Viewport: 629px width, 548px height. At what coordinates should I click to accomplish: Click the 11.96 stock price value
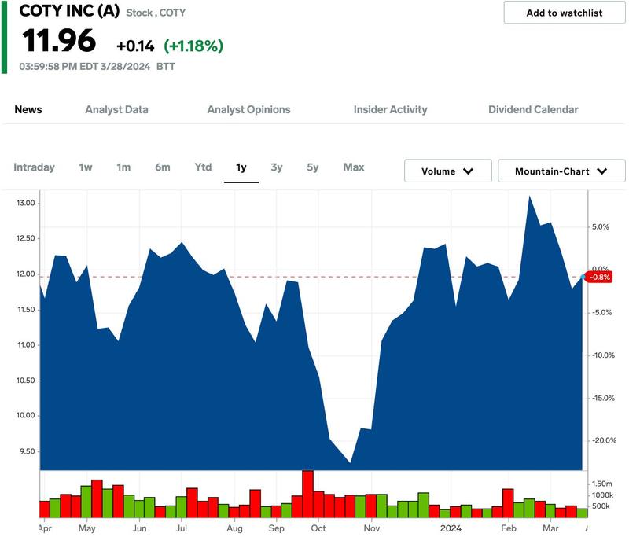59,41
